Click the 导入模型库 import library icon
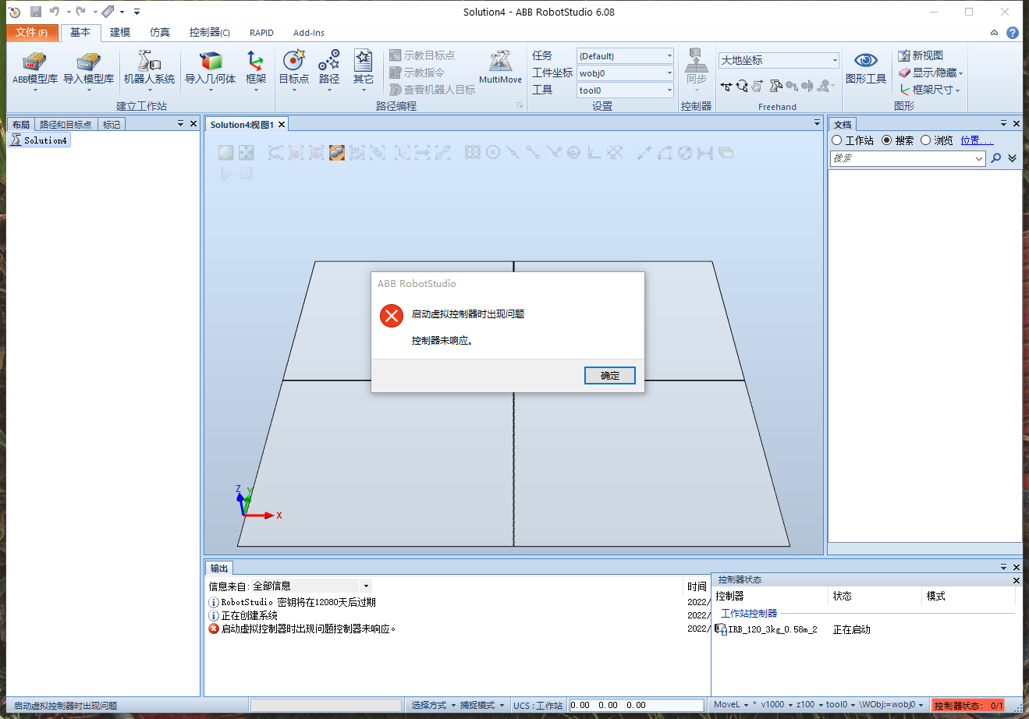The image size is (1029, 719). point(88,64)
